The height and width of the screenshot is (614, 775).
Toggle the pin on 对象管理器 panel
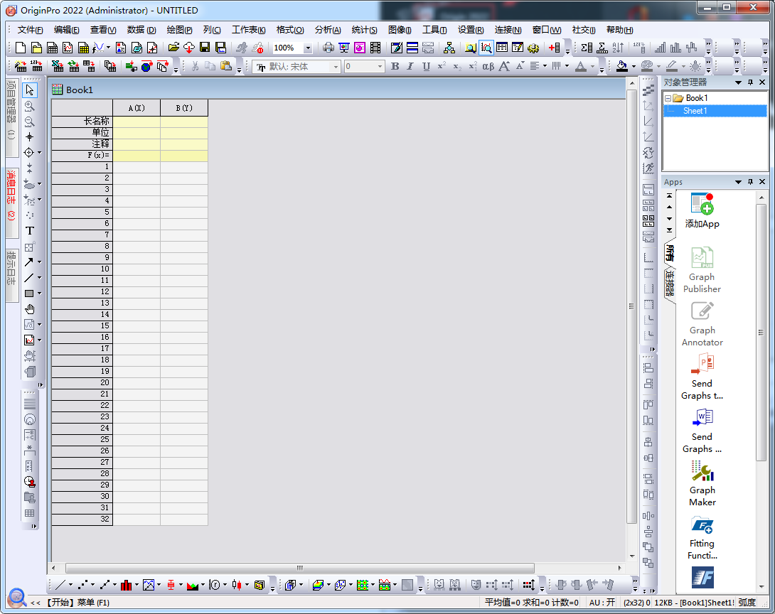pyautogui.click(x=750, y=82)
